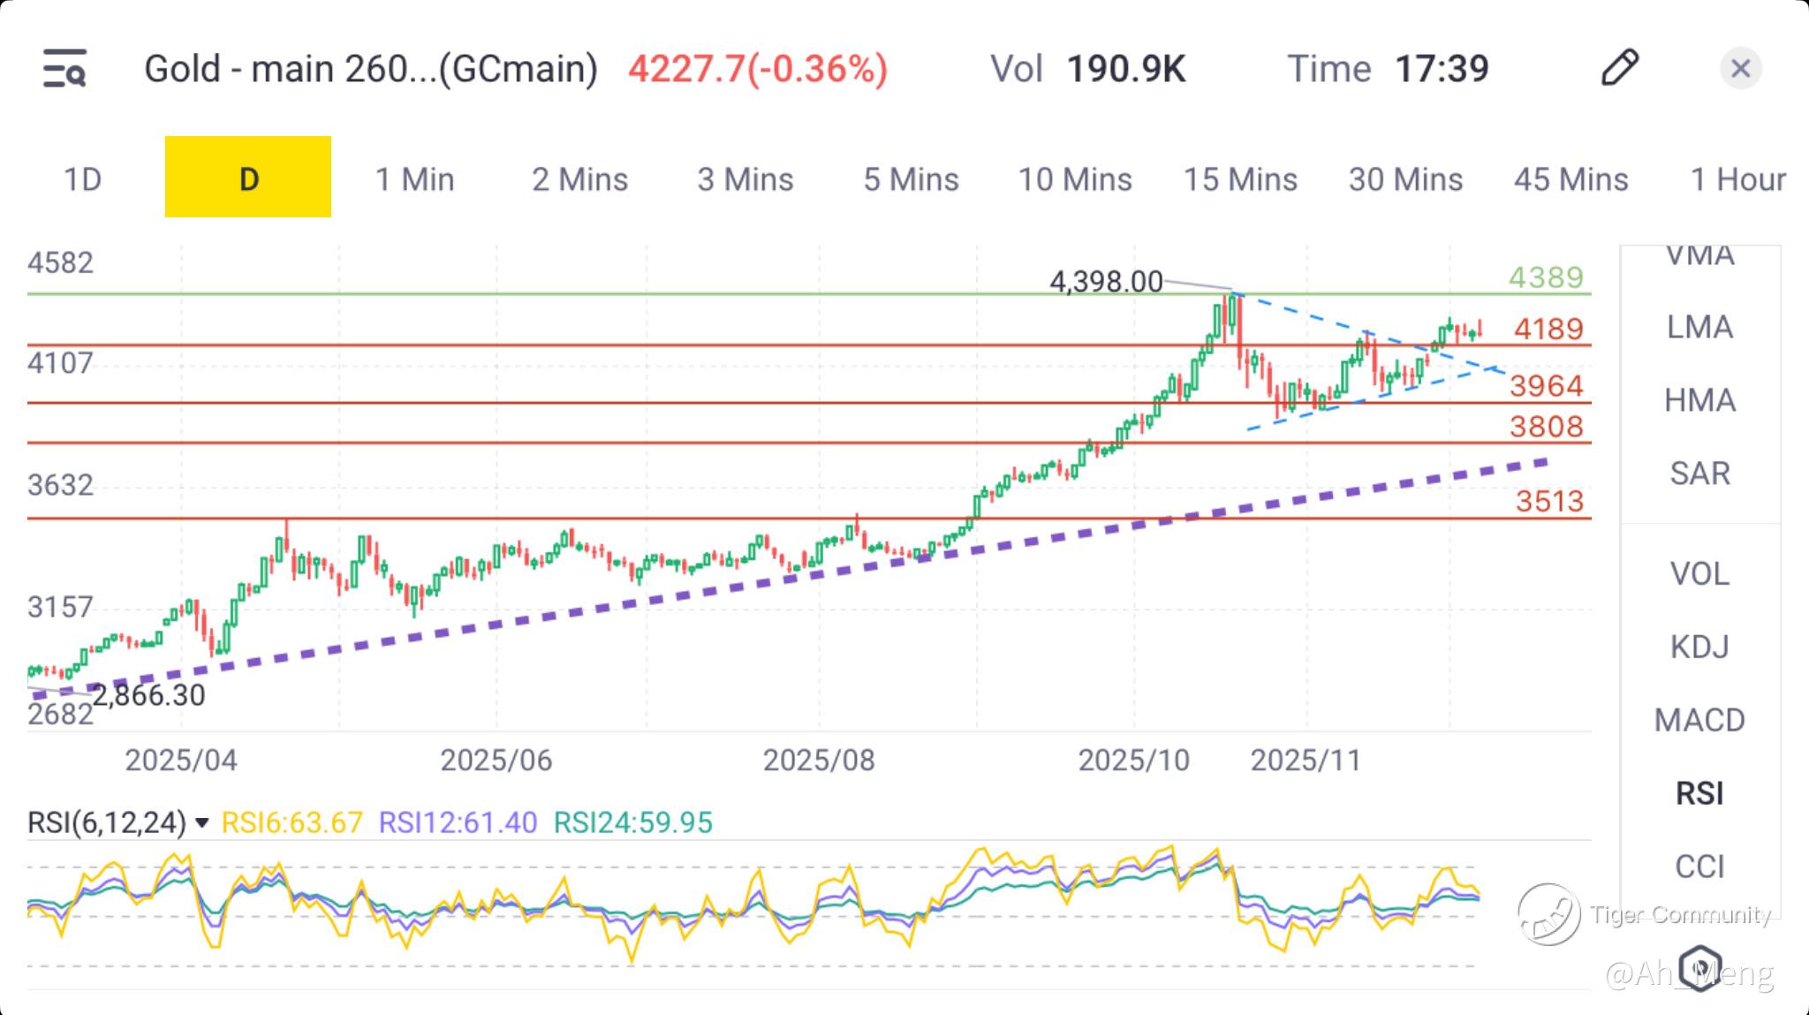
Task: Select the VOL volume indicator
Action: click(x=1699, y=574)
